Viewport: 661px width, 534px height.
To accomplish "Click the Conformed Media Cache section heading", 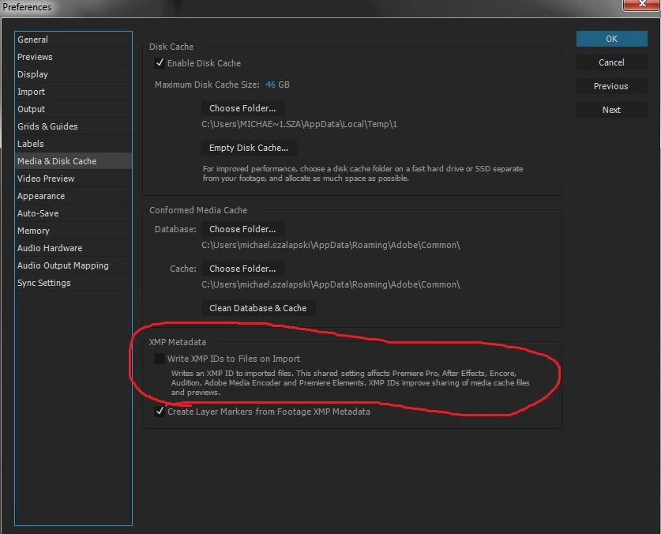I will tap(198, 210).
